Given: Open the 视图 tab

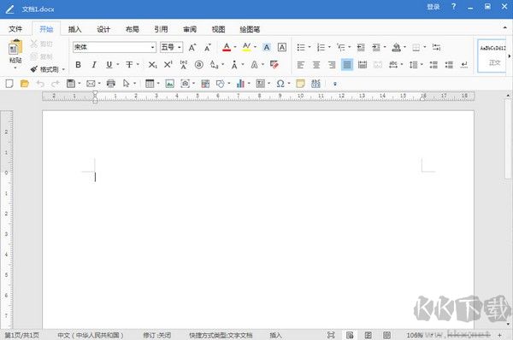Looking at the screenshot, I should click(218, 29).
